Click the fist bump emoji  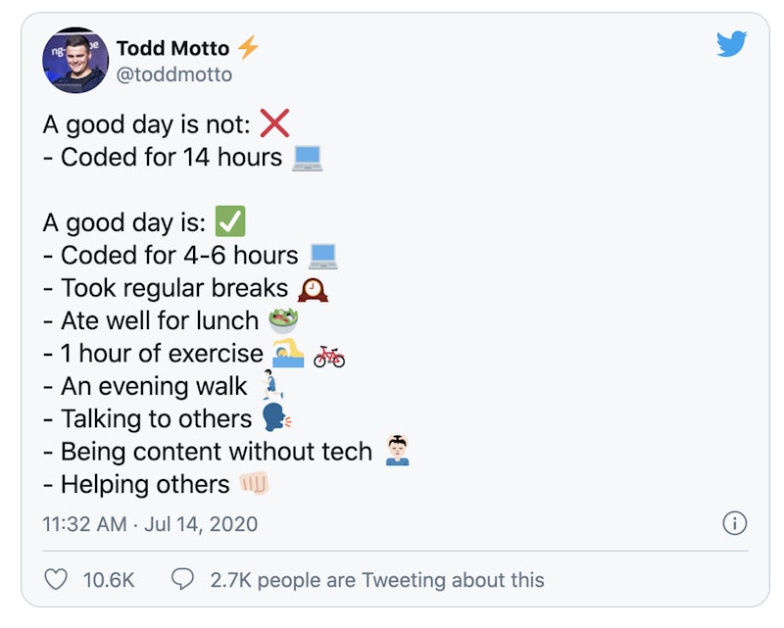tap(253, 484)
